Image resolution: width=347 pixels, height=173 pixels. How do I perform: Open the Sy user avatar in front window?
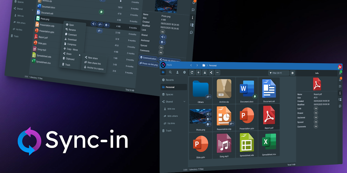click(x=340, y=67)
